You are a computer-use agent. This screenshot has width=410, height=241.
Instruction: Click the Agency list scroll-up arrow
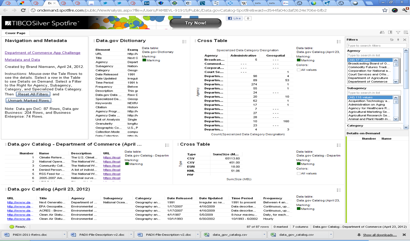tap(396, 60)
